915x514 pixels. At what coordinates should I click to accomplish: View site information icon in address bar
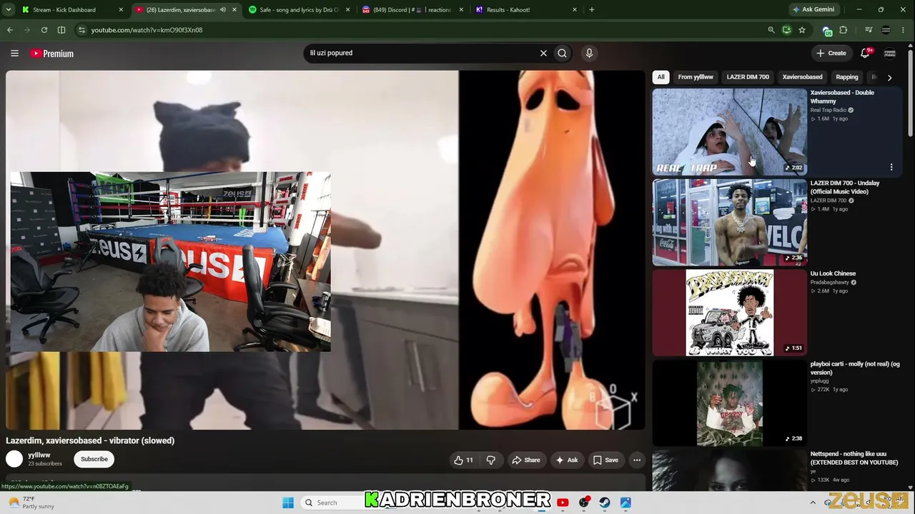point(81,30)
